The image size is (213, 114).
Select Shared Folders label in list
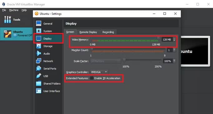pos(52,83)
